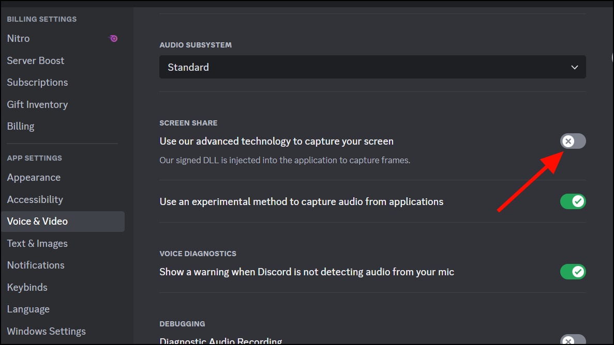The width and height of the screenshot is (614, 345).
Task: Click the Nitro badge icon in sidebar
Action: pos(113,38)
